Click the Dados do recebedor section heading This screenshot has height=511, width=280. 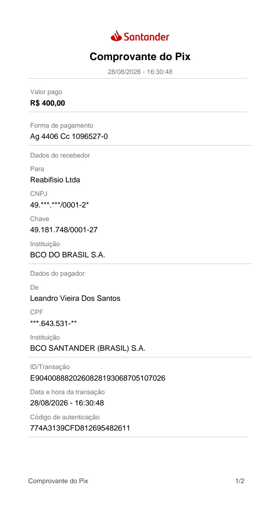click(60, 156)
